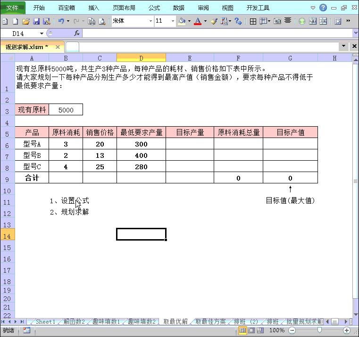The image size is (359, 337).
Task: Click the fx insert function button
Action: (77, 33)
